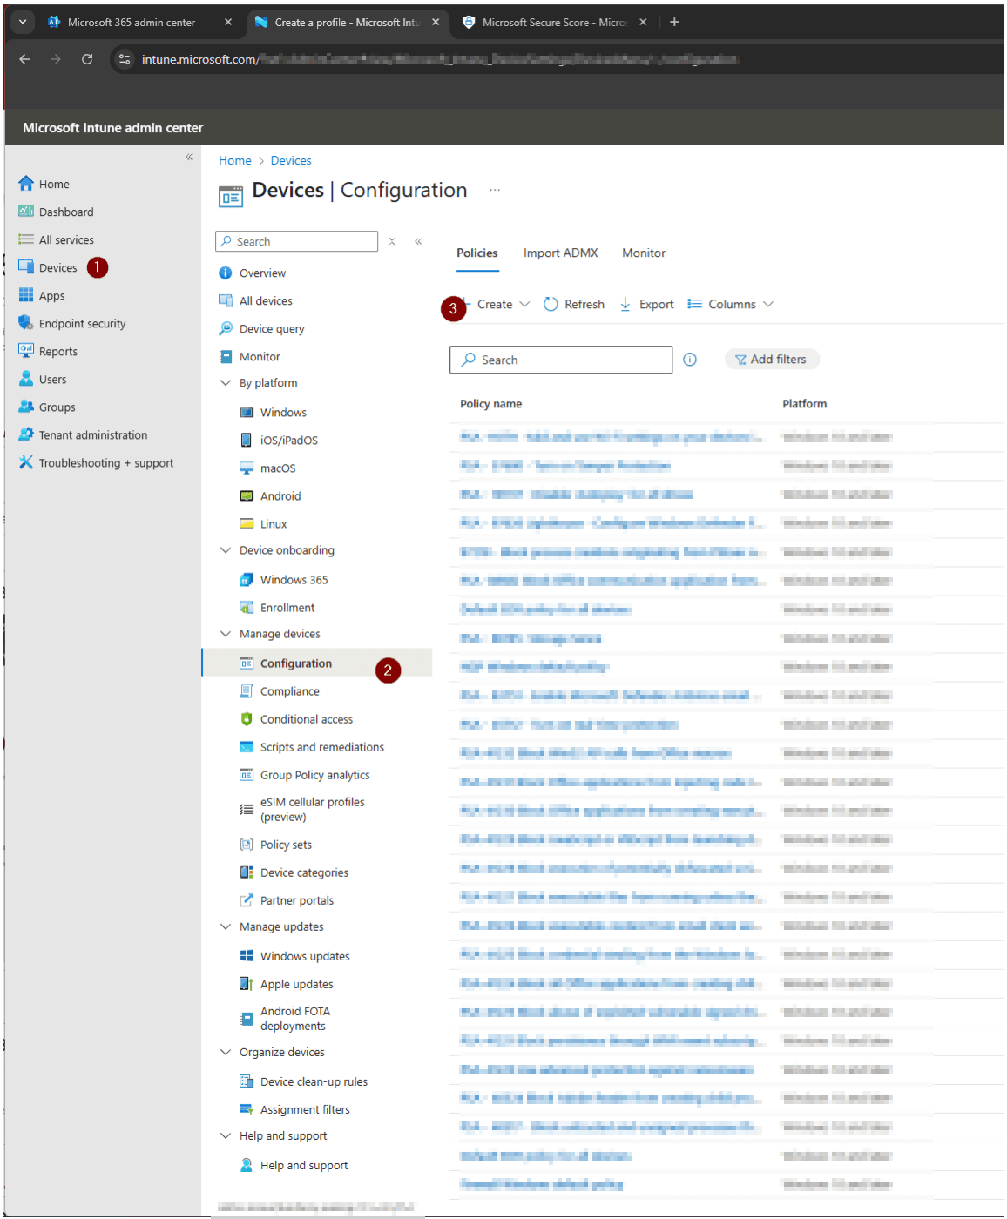This screenshot has width=1007, height=1219.
Task: Switch to the Monitor tab
Action: point(644,253)
